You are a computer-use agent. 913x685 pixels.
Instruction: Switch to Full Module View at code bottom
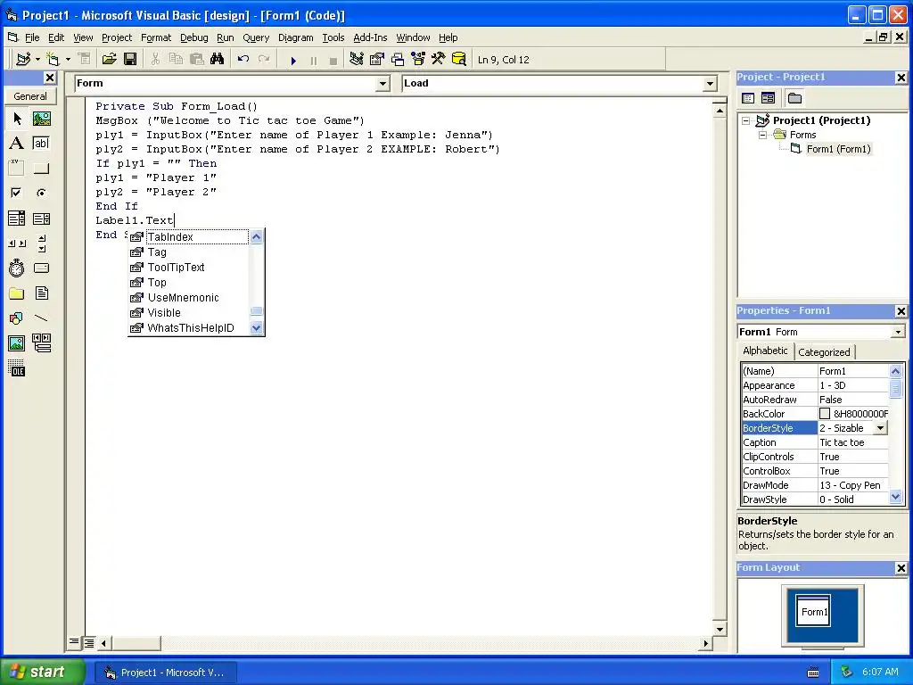tap(88, 643)
